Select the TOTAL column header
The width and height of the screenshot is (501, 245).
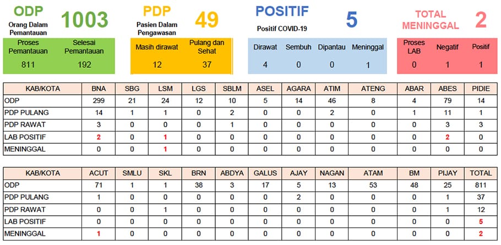pyautogui.click(x=481, y=173)
